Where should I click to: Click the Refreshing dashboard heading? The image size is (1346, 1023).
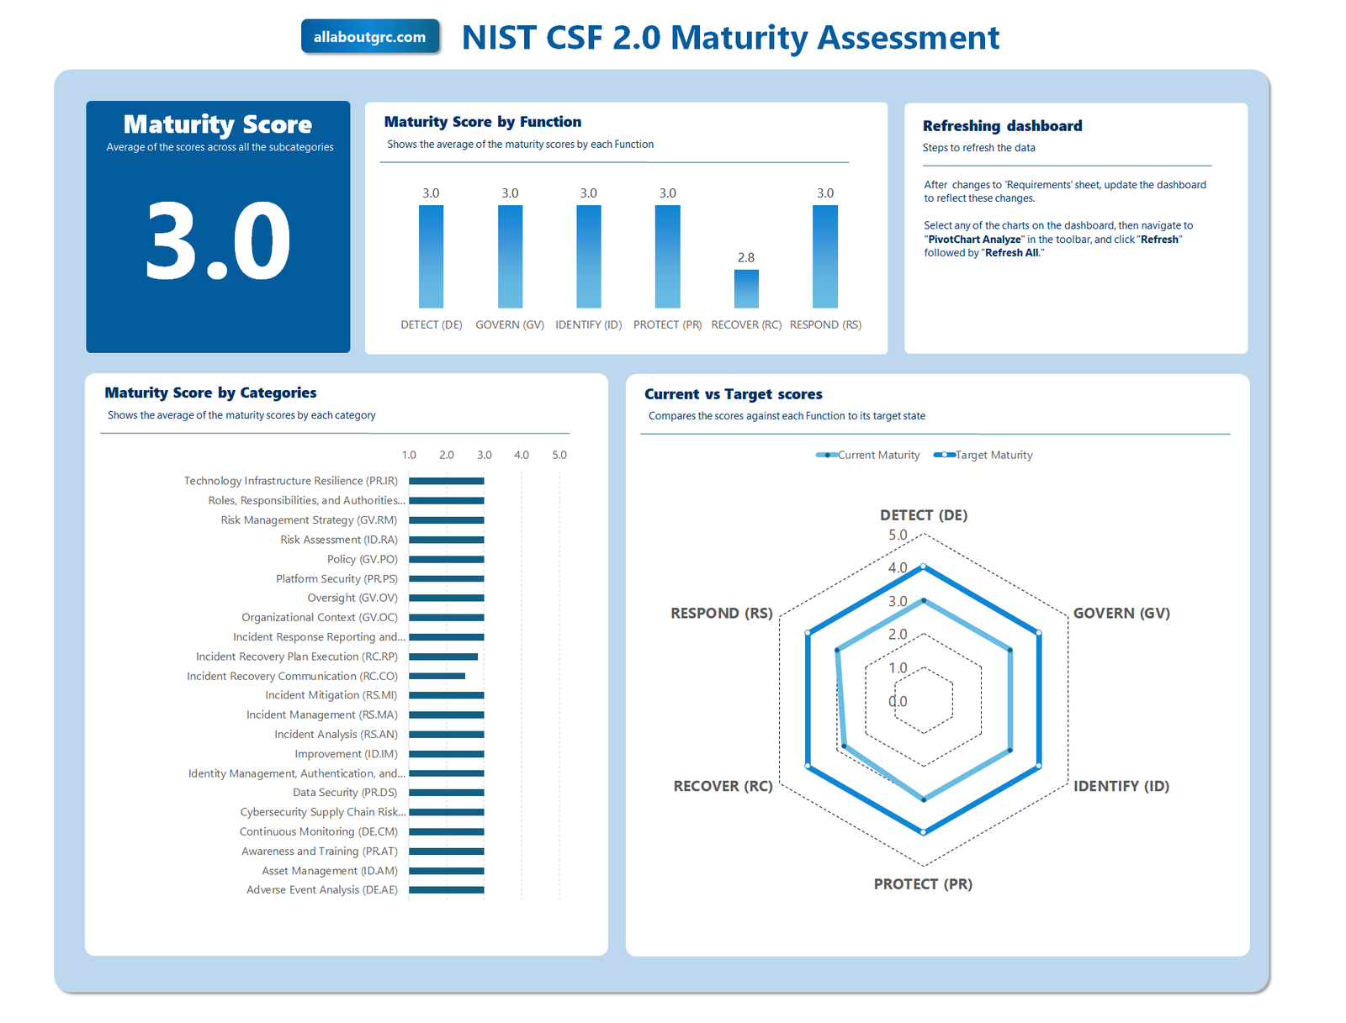point(1002,126)
